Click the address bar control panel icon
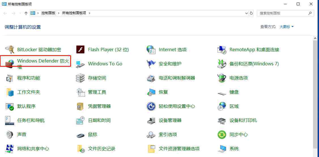The image size is (319, 157). (x=33, y=13)
